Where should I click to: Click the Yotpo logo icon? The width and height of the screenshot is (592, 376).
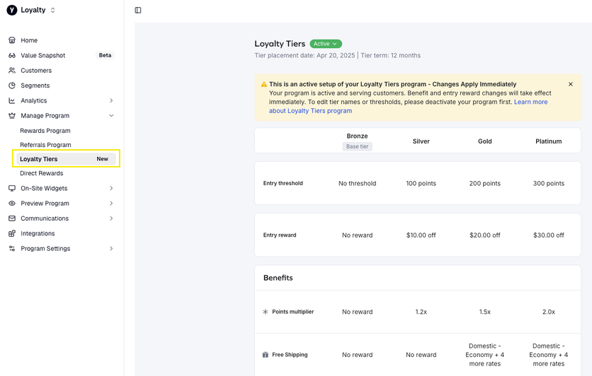[x=12, y=10]
